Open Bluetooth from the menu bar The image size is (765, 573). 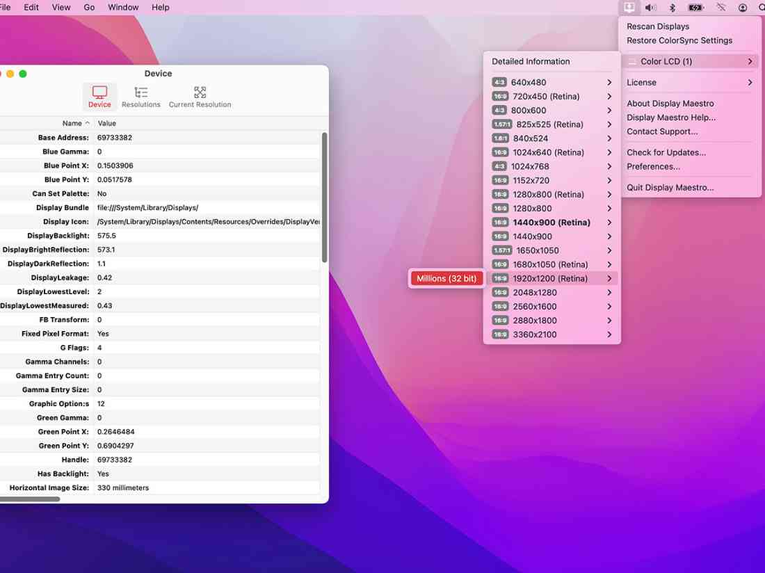point(672,7)
